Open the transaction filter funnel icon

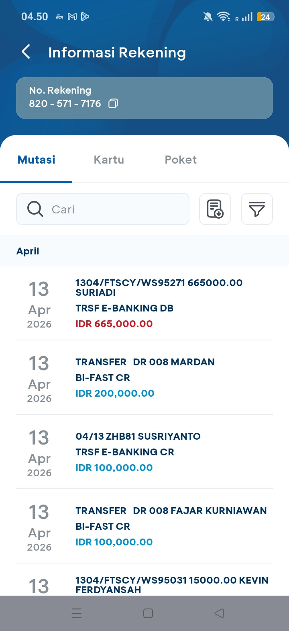[x=256, y=209]
